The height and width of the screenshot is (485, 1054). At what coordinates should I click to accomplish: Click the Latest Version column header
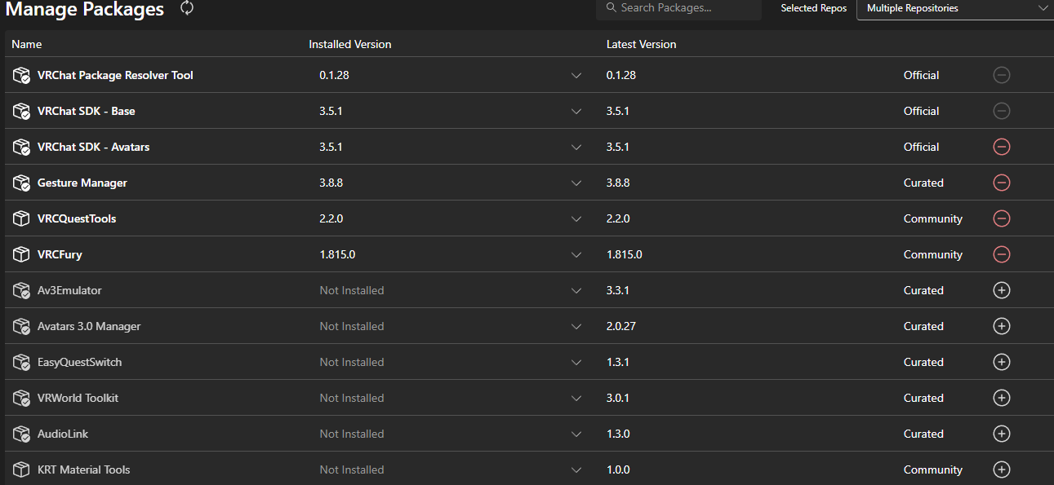click(x=641, y=44)
